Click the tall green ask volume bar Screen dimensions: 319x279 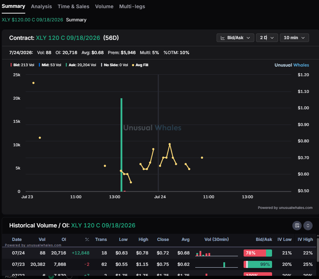click(122, 145)
